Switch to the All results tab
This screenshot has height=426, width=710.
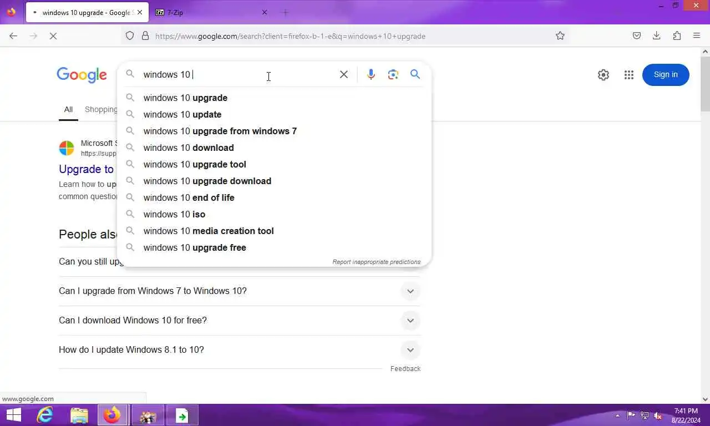coord(68,109)
